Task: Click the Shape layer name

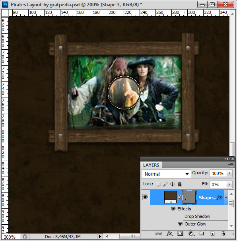Action: pyautogui.click(x=208, y=198)
